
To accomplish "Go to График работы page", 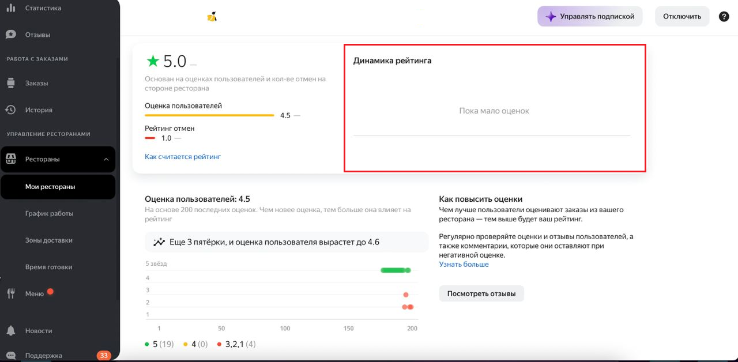I will [49, 213].
